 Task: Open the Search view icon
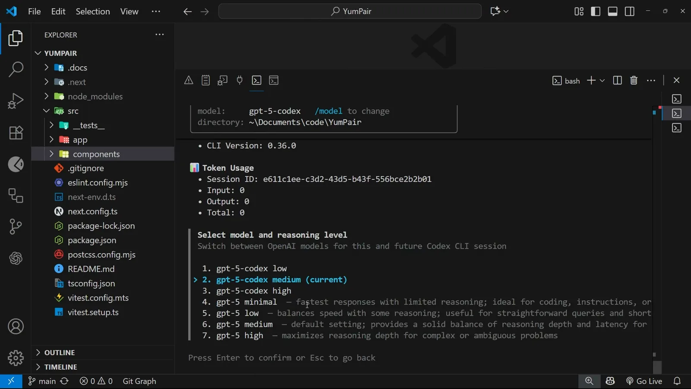pyautogui.click(x=16, y=69)
